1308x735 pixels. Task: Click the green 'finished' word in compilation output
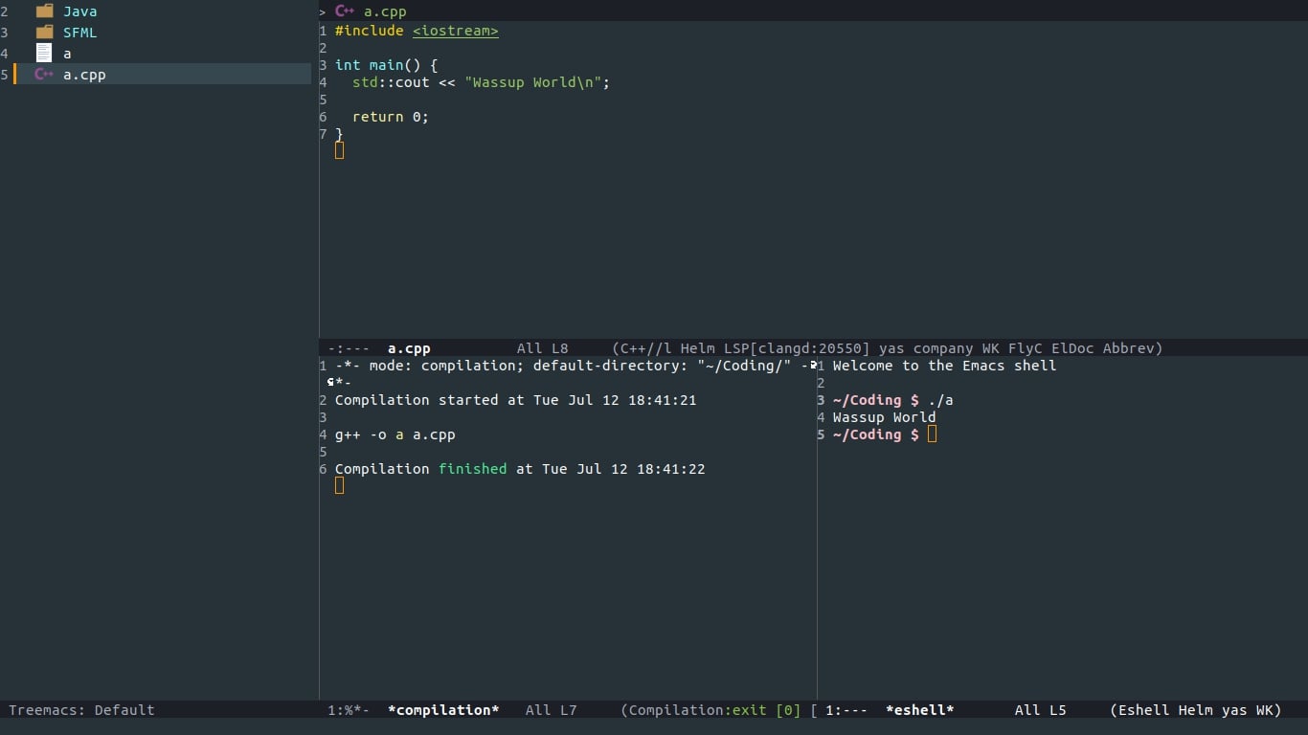pyautogui.click(x=473, y=469)
